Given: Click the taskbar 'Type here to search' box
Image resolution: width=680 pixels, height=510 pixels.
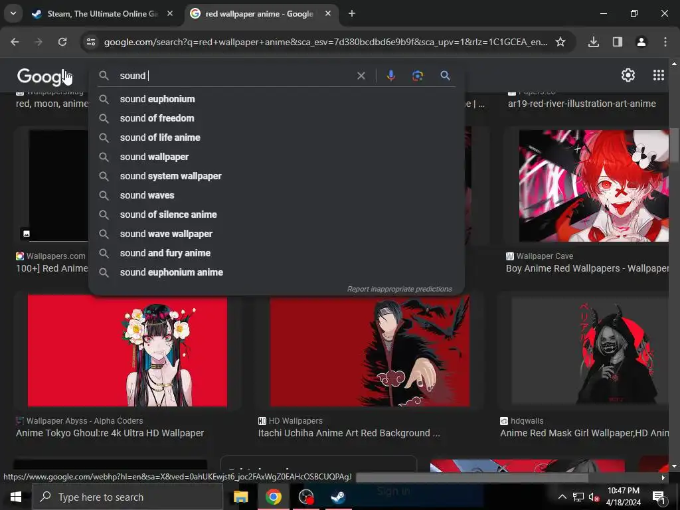Looking at the screenshot, I should 127,497.
